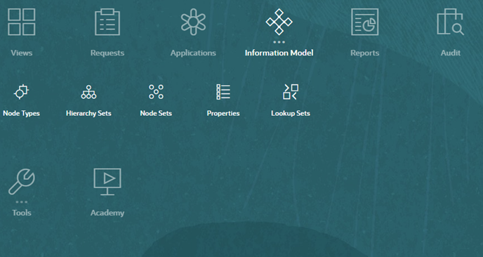Click the Lookup Sets label
The height and width of the screenshot is (257, 483).
pos(291,113)
